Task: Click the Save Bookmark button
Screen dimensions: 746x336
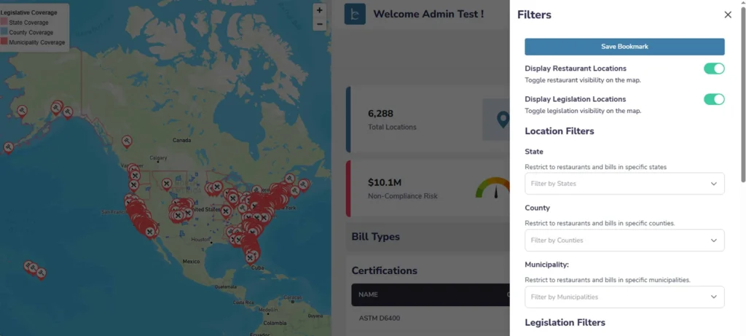Action: 624,47
